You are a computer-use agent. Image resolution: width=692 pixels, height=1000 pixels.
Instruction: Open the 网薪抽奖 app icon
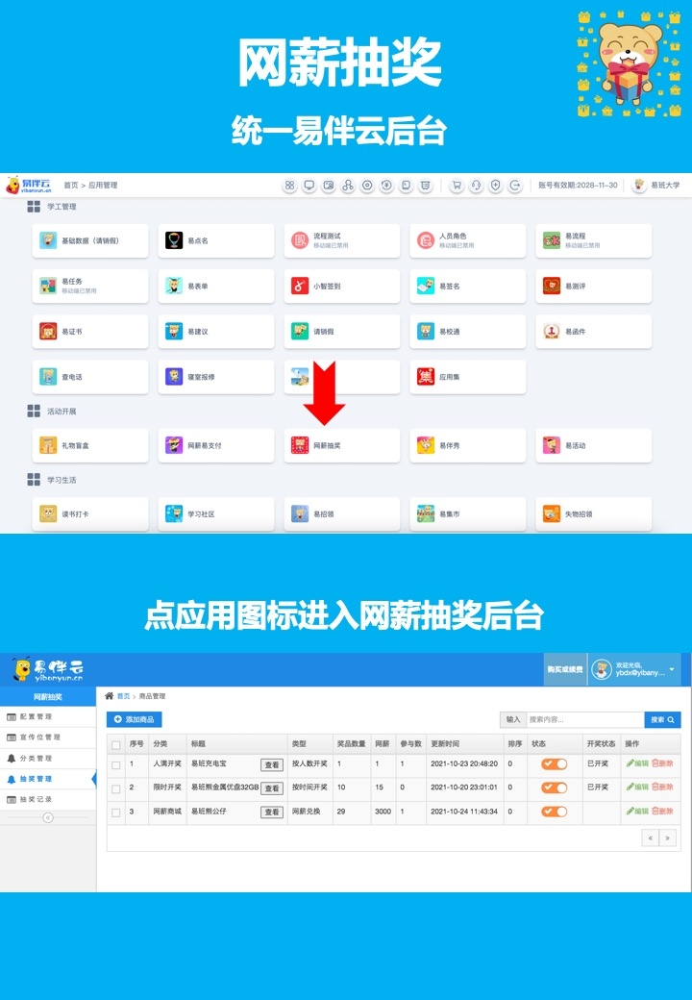[300, 445]
